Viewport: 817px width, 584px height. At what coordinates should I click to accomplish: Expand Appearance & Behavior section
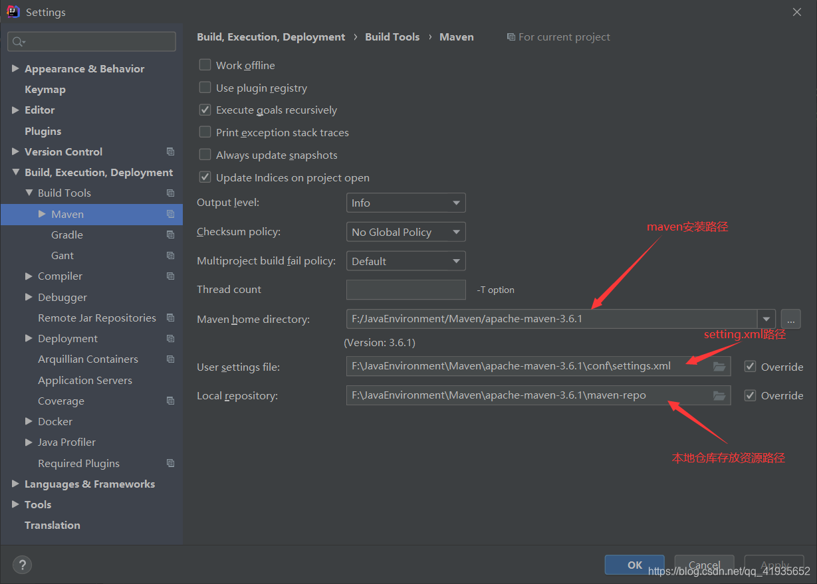[15, 68]
